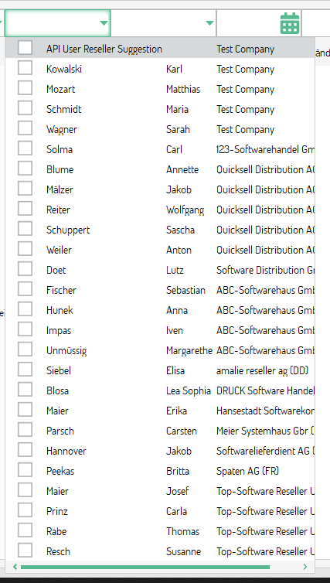330x583 pixels.
Task: Click into the empty date input field
Action: pyautogui.click(x=248, y=23)
